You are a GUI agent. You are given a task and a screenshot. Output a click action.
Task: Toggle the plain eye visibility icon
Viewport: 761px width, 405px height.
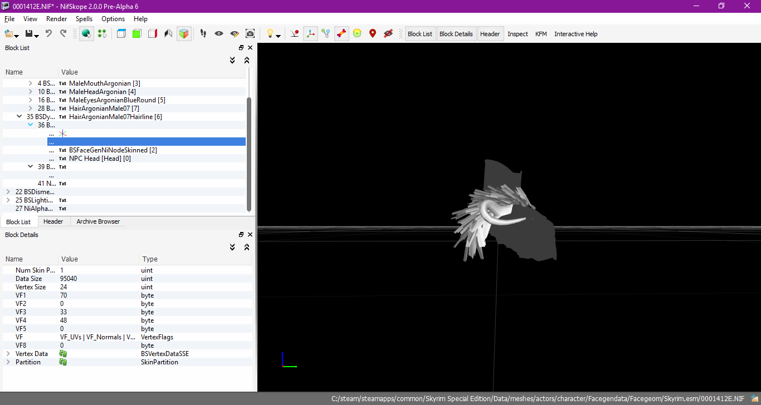point(219,34)
